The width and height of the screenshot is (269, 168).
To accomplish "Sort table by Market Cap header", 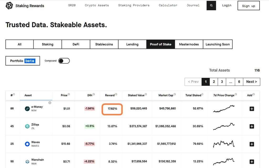I will point(166,95).
